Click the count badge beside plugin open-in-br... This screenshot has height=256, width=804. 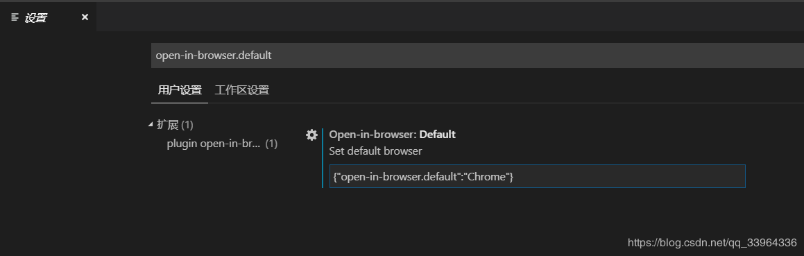271,144
